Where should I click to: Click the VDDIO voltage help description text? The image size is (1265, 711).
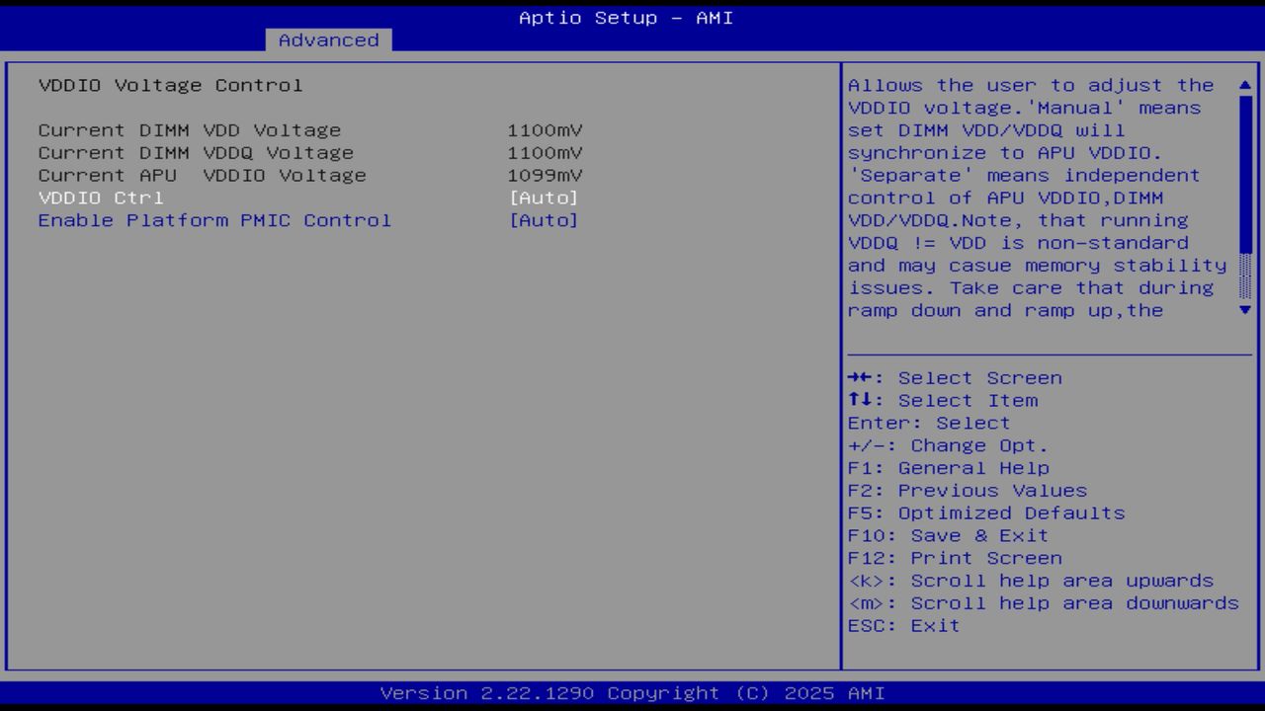[x=1033, y=197]
